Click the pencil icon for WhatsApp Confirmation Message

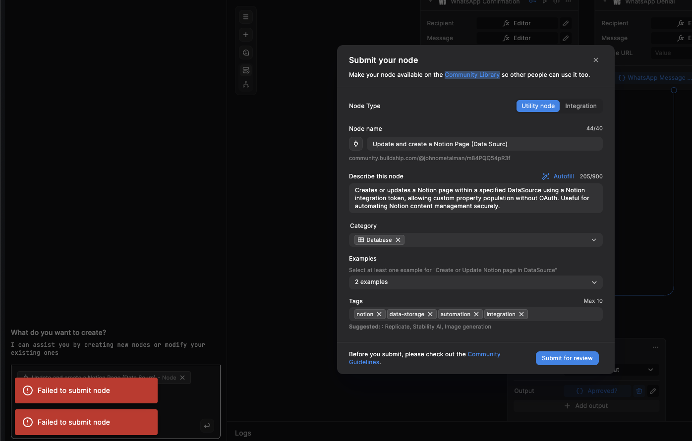(x=566, y=38)
